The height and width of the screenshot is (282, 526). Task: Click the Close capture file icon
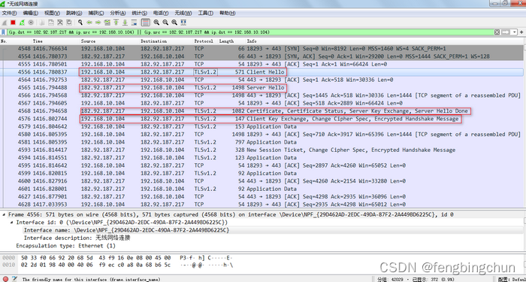tap(60, 23)
